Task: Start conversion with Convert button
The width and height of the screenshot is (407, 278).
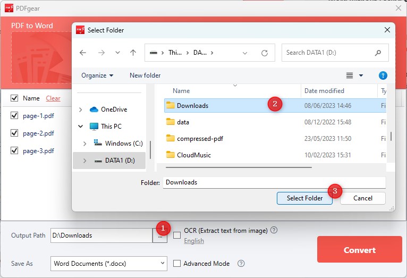Action: tap(360, 250)
